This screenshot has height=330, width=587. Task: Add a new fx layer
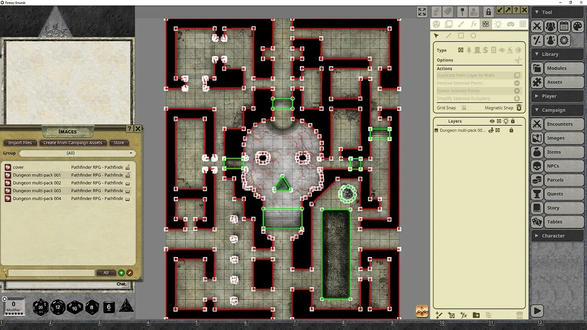[464, 315]
